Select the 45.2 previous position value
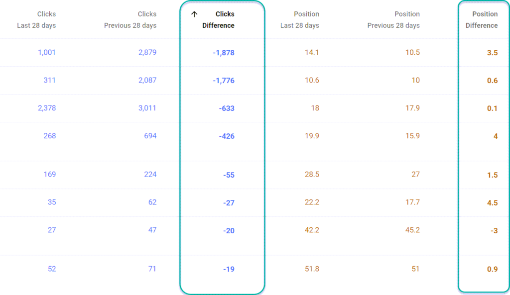 pos(412,230)
